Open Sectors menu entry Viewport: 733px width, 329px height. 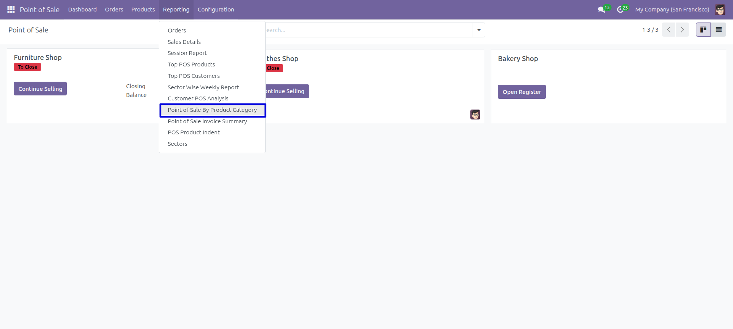[212, 144]
